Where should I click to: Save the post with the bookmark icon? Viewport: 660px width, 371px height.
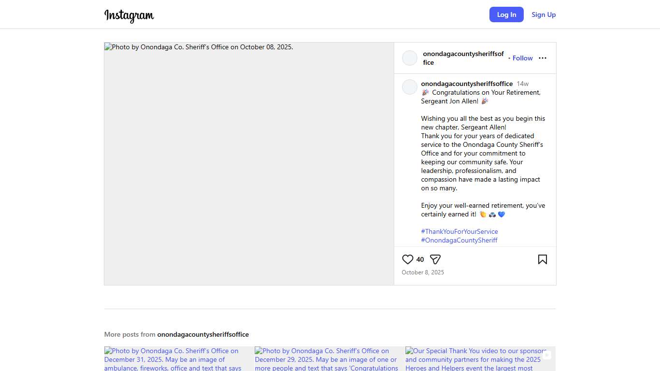tap(542, 259)
